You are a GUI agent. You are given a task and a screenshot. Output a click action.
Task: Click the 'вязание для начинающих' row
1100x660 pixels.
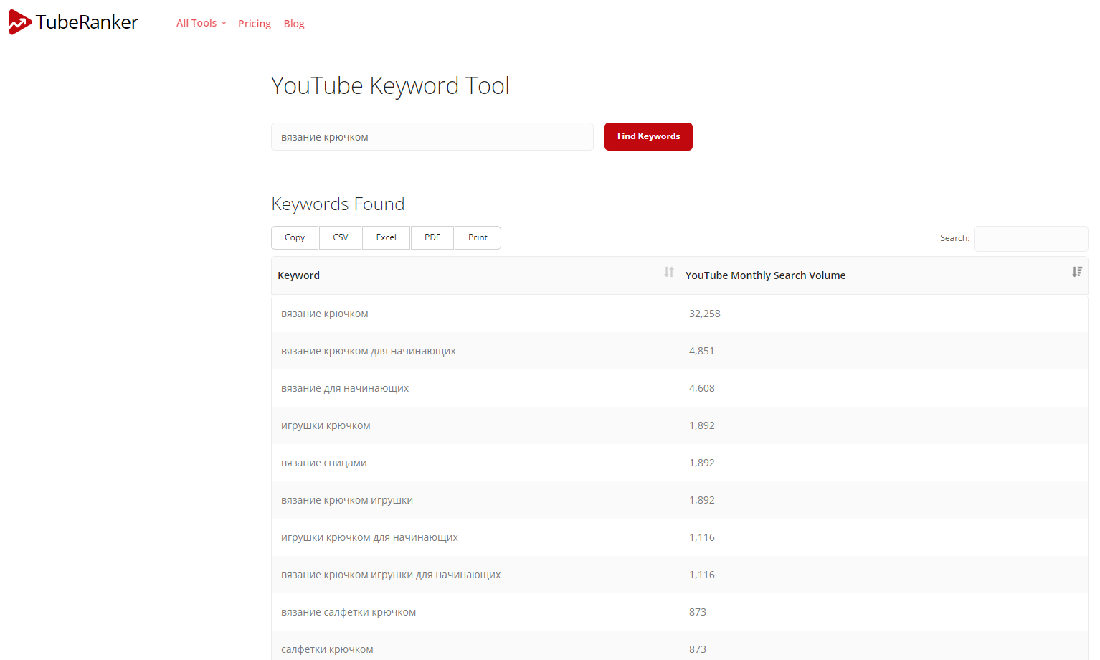tap(345, 388)
